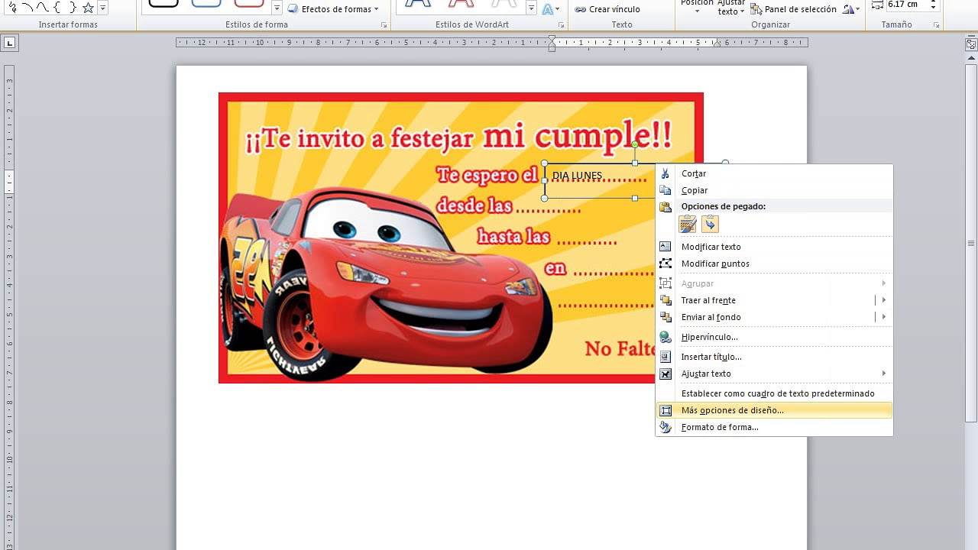Click the width spinner arrows

coord(933,5)
